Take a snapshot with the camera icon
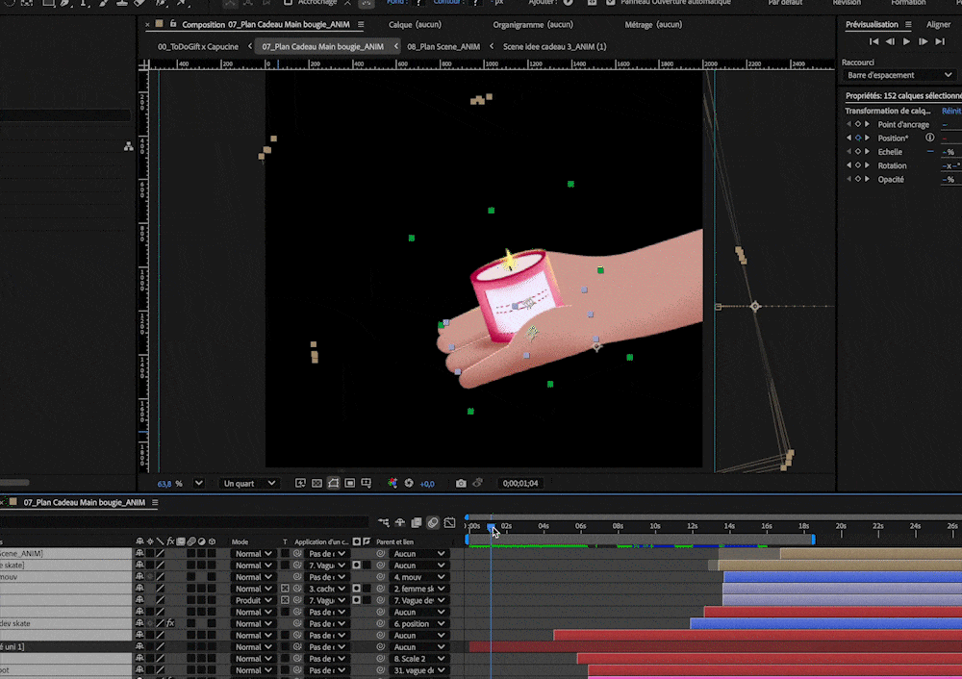This screenshot has width=962, height=679. [x=460, y=484]
